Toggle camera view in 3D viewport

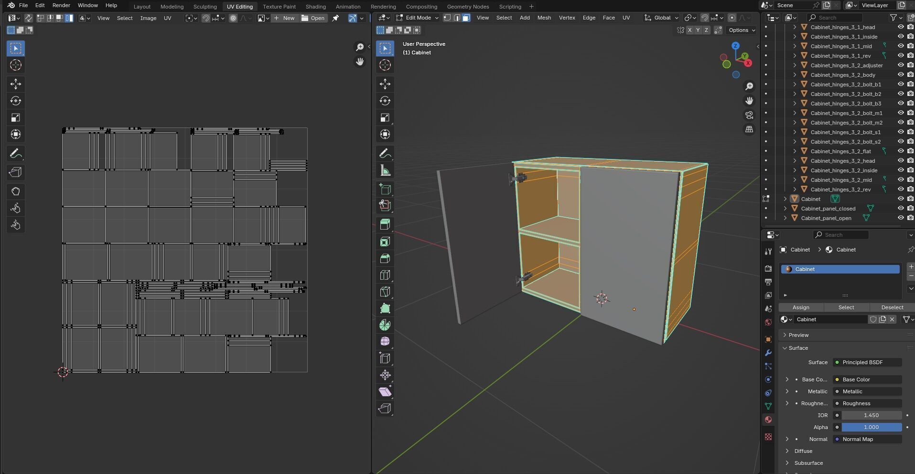tap(749, 115)
